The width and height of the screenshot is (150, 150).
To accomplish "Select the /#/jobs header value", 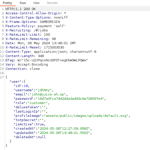I will 41,30.
